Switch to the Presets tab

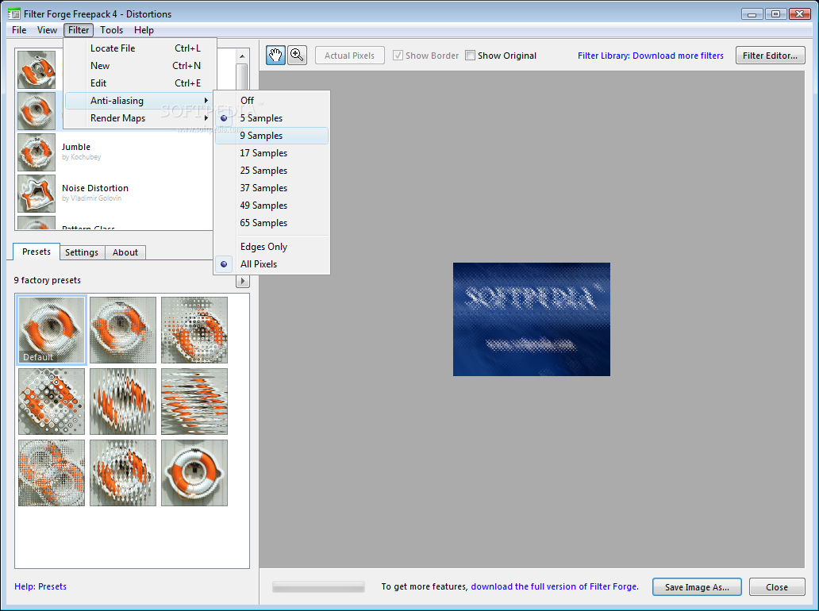[x=37, y=252]
